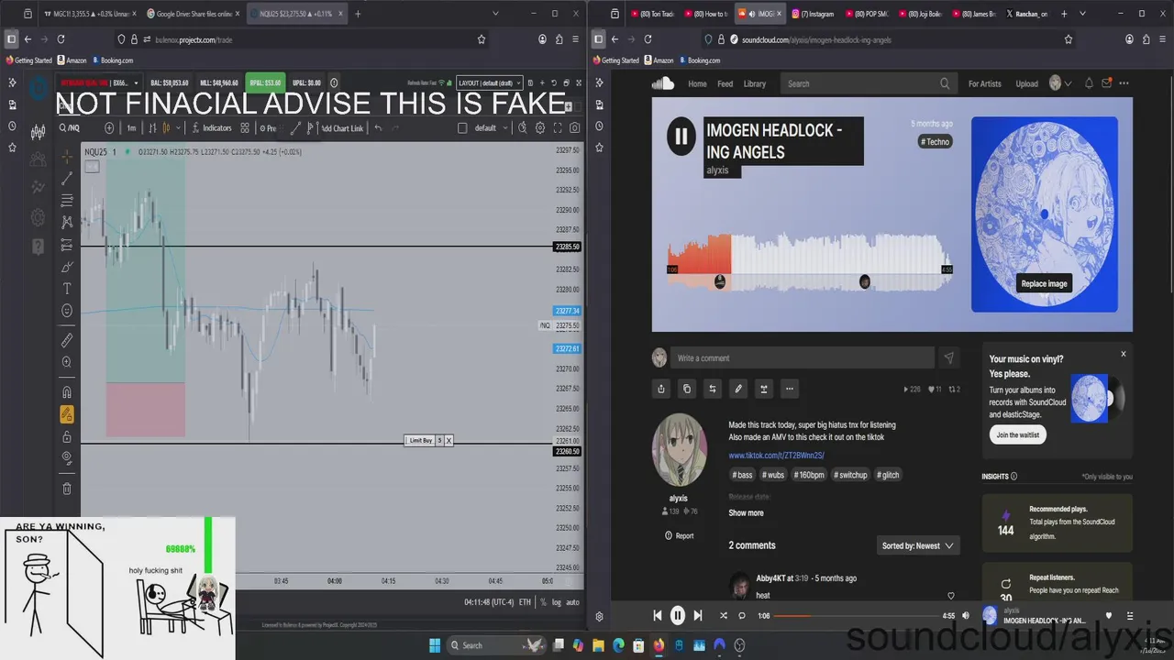Viewport: 1174px width, 660px height.
Task: Go to previous track in player bar
Action: pyautogui.click(x=657, y=616)
